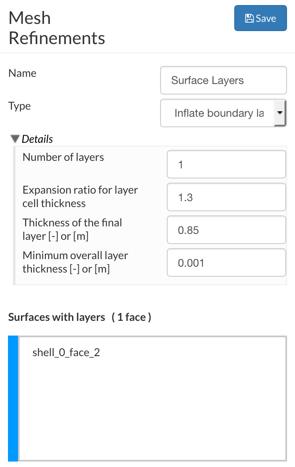Collapse the Details section triangle
The height and width of the screenshot is (467, 295).
[16, 139]
